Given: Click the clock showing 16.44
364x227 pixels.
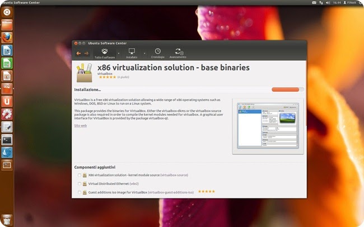Looking at the screenshot, I should [x=337, y=3].
